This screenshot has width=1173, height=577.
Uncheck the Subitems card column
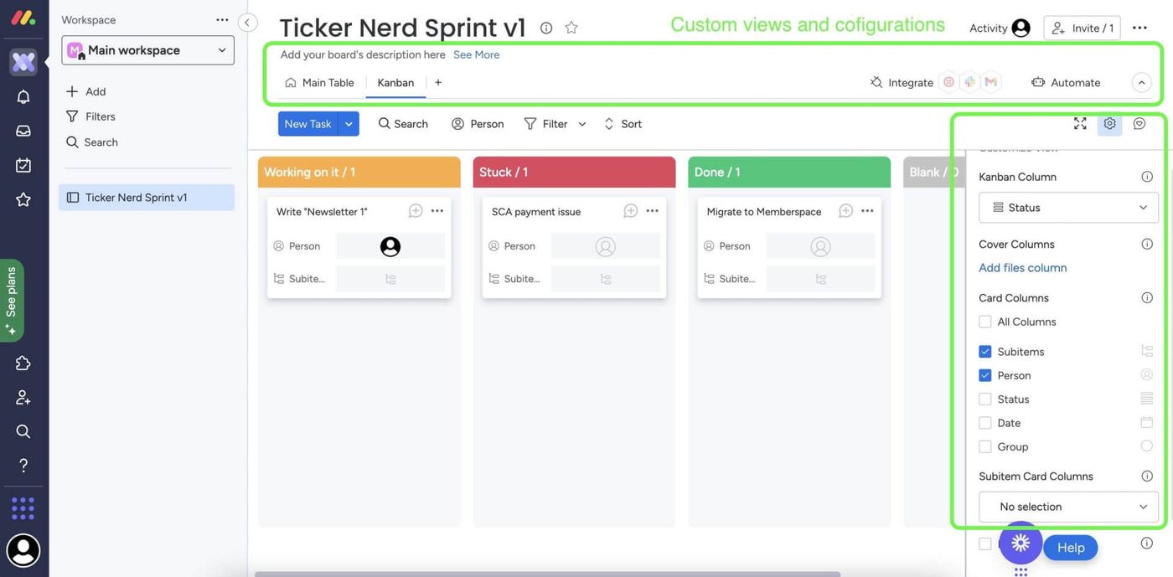[985, 352]
